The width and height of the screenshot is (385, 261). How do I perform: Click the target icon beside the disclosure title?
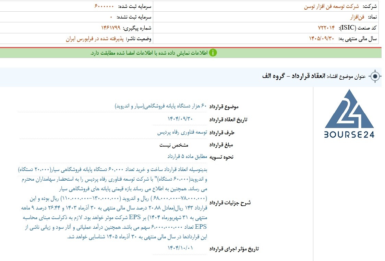pos(375,76)
